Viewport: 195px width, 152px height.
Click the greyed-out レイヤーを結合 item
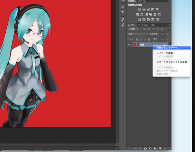pos(171,67)
